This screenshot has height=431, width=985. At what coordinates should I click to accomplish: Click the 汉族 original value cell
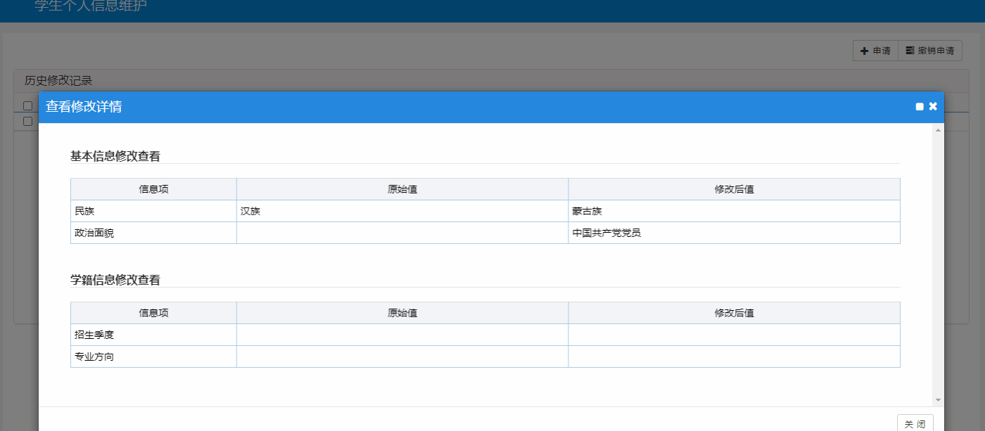[402, 211]
